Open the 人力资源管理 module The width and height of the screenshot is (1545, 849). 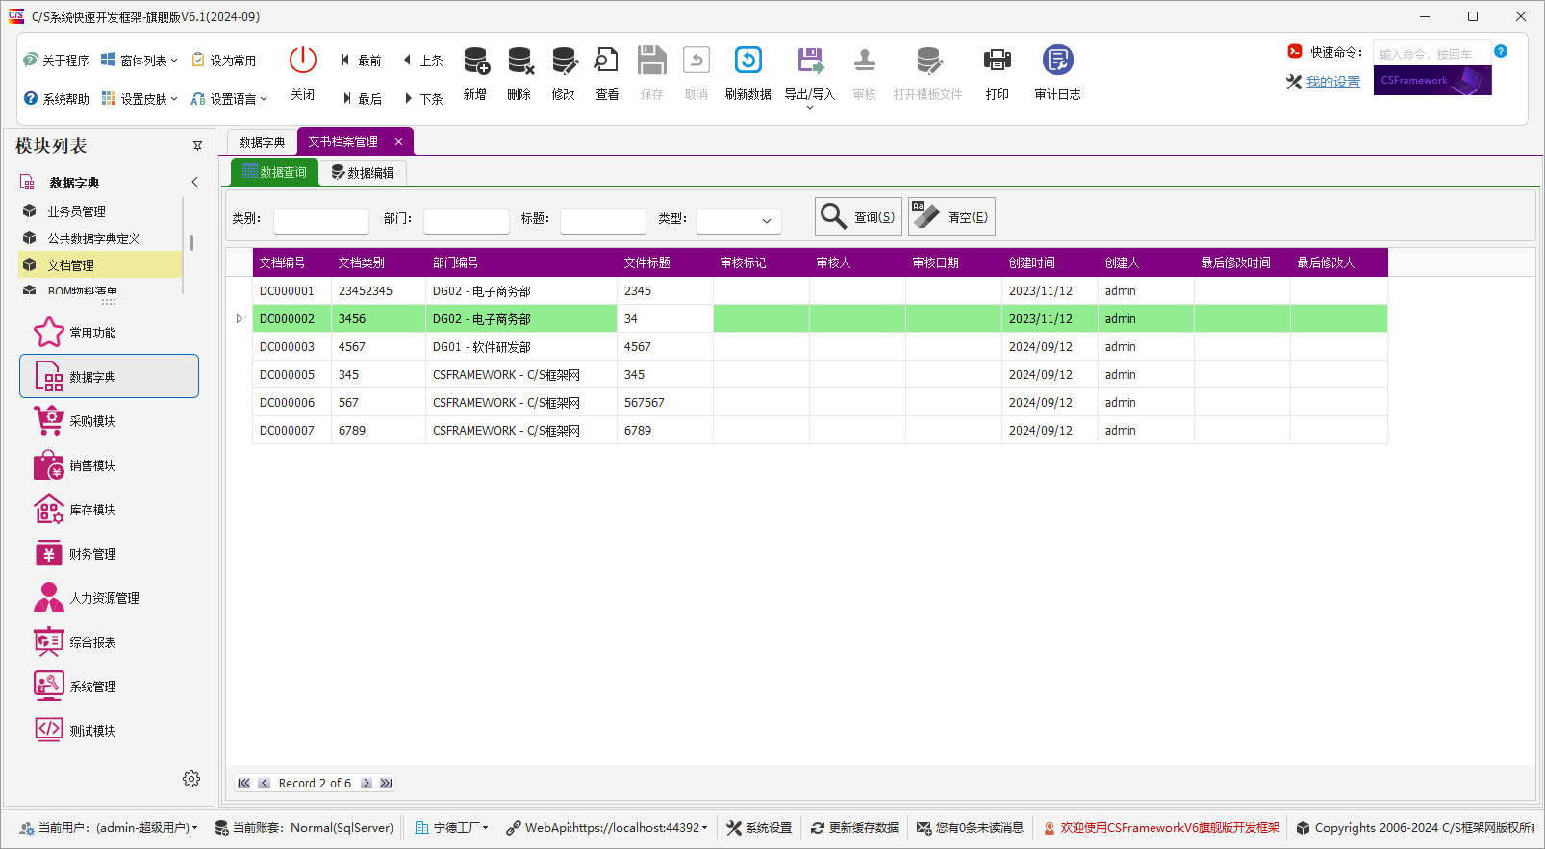pos(109,598)
